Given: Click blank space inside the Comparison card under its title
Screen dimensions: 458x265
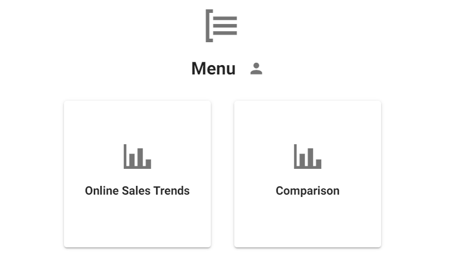Looking at the screenshot, I should coord(308,223).
